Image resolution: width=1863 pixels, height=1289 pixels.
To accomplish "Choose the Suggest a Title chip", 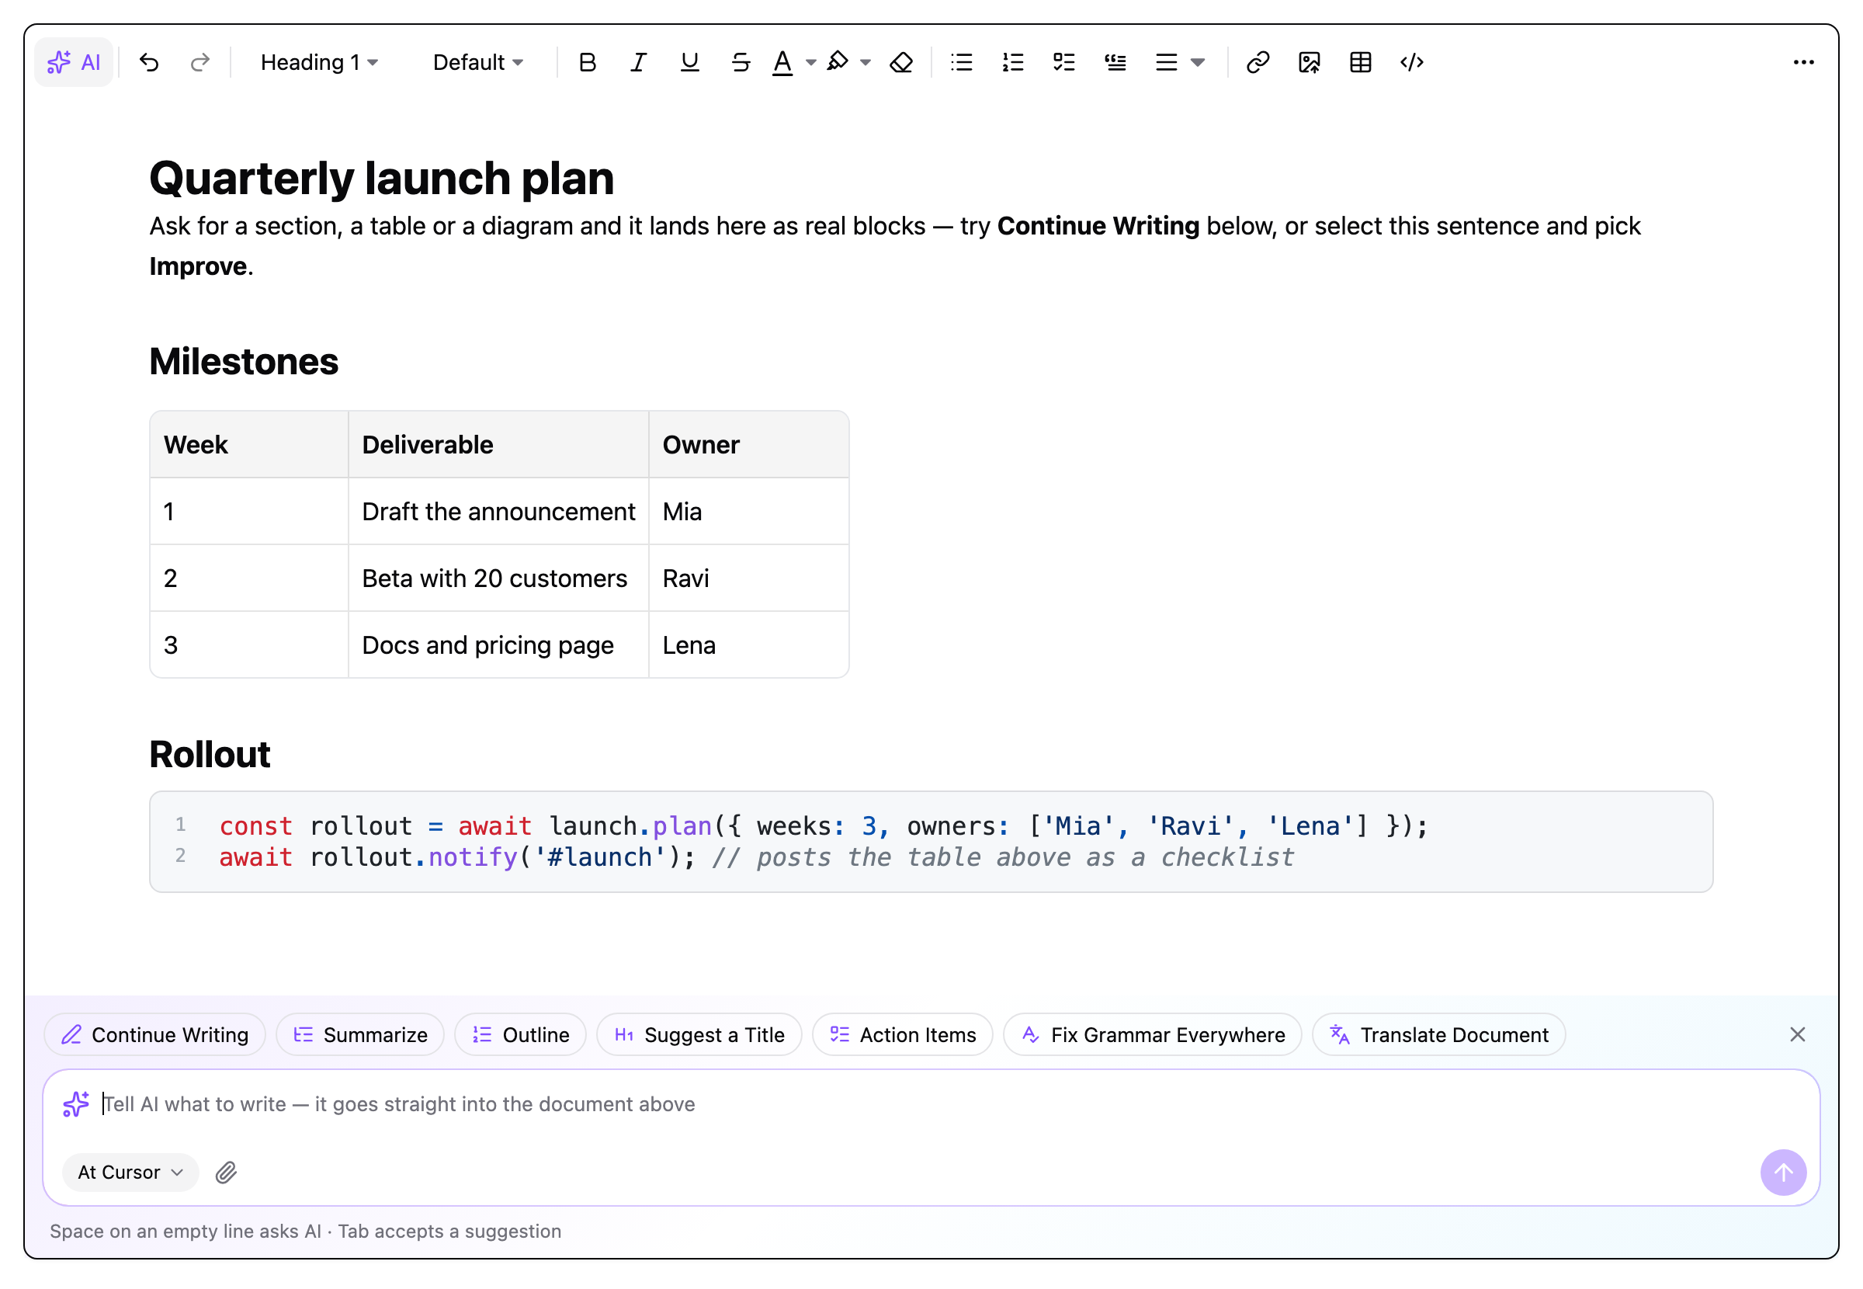I will (x=699, y=1034).
